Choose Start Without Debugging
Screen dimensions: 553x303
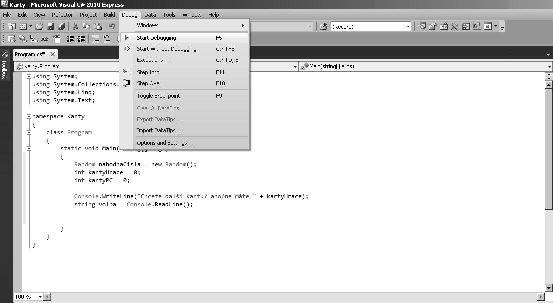pyautogui.click(x=184, y=49)
